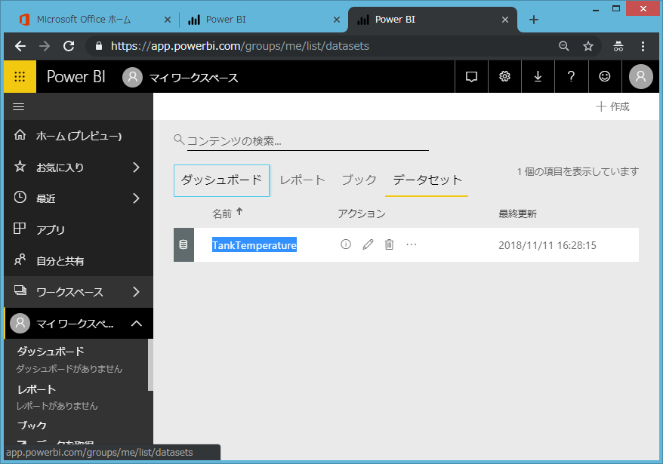Viewport: 663px width, 464px height.
Task: Click レポート heading in sidebar list
Action: click(x=37, y=389)
